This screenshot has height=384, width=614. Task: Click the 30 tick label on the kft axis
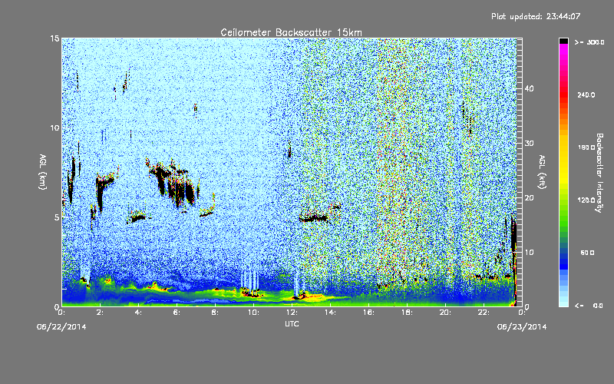pyautogui.click(x=529, y=143)
